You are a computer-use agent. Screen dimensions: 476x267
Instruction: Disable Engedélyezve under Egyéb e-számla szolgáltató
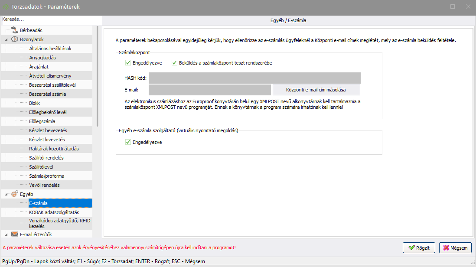click(x=128, y=142)
